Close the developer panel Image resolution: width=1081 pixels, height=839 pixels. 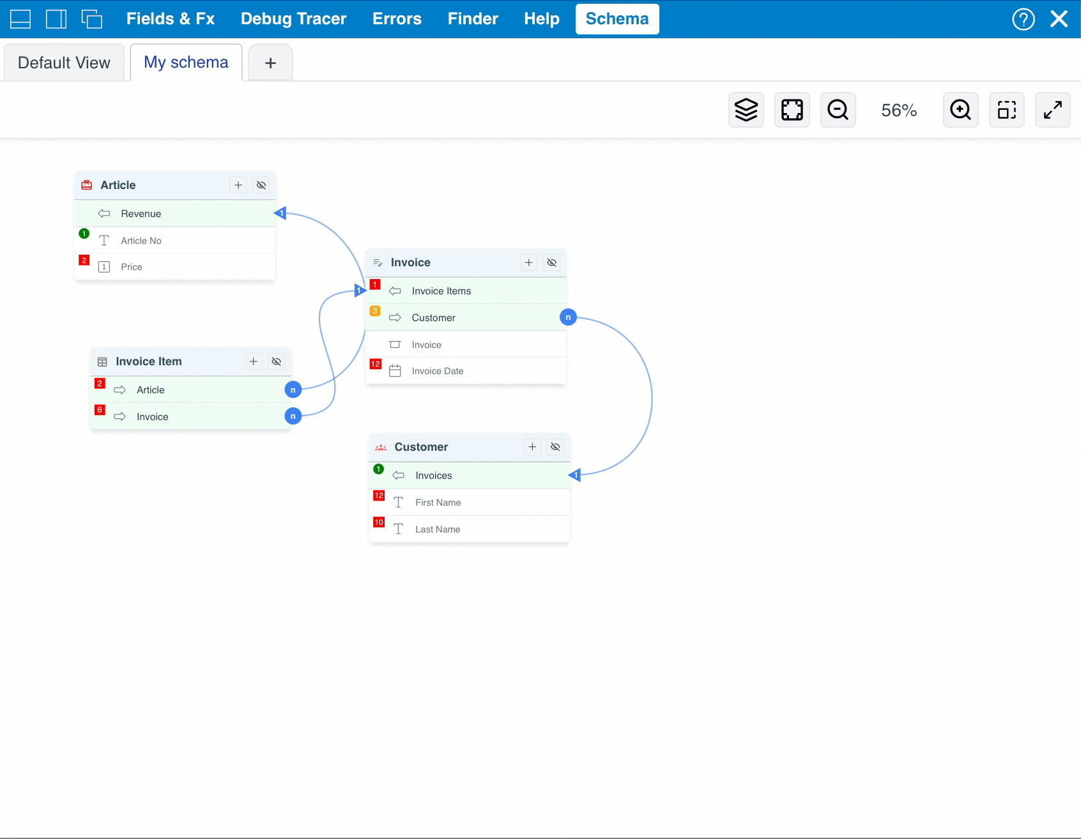click(x=1059, y=19)
